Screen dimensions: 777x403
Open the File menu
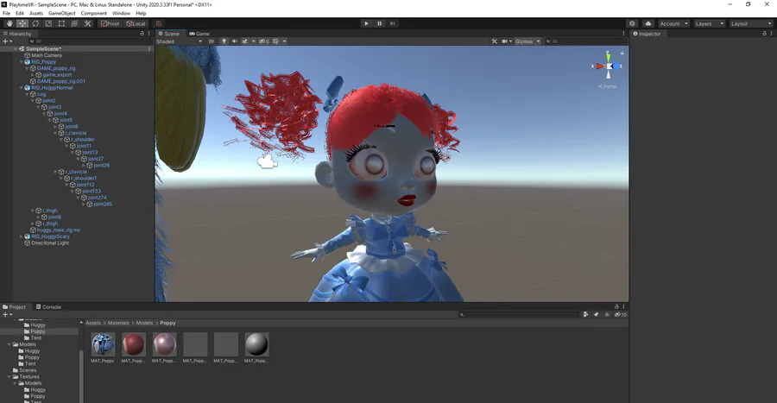[x=6, y=13]
